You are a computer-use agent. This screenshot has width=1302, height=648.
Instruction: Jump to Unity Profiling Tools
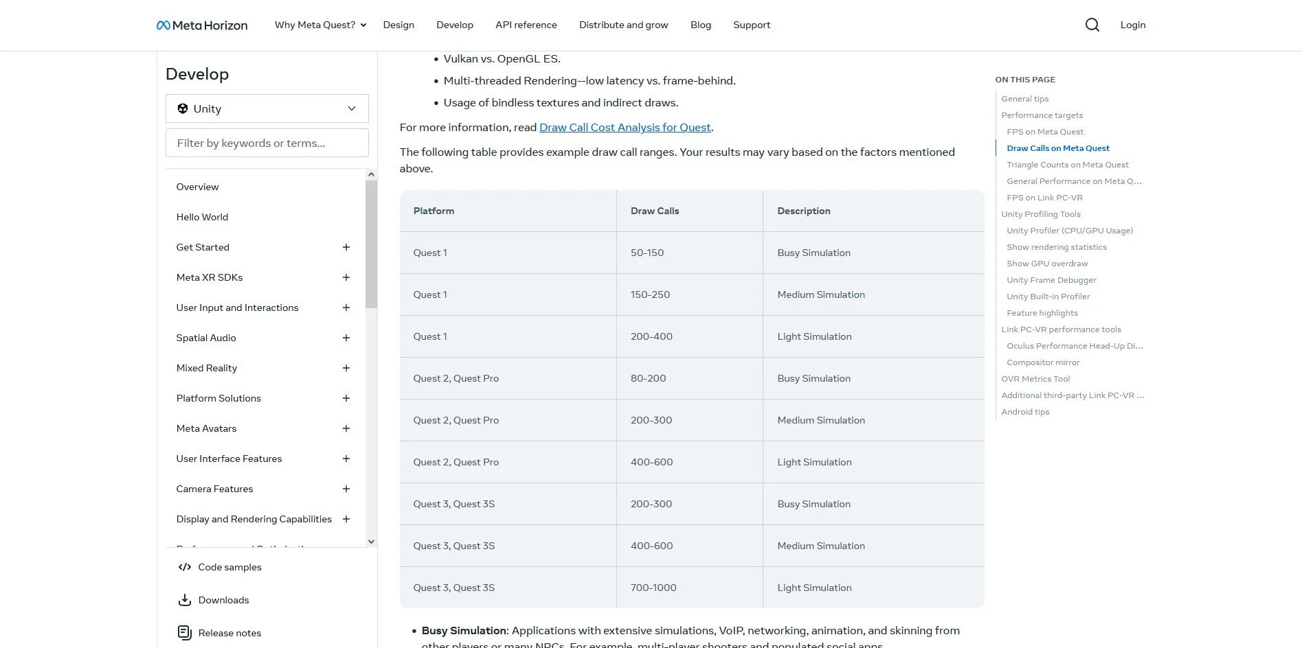pyautogui.click(x=1041, y=214)
